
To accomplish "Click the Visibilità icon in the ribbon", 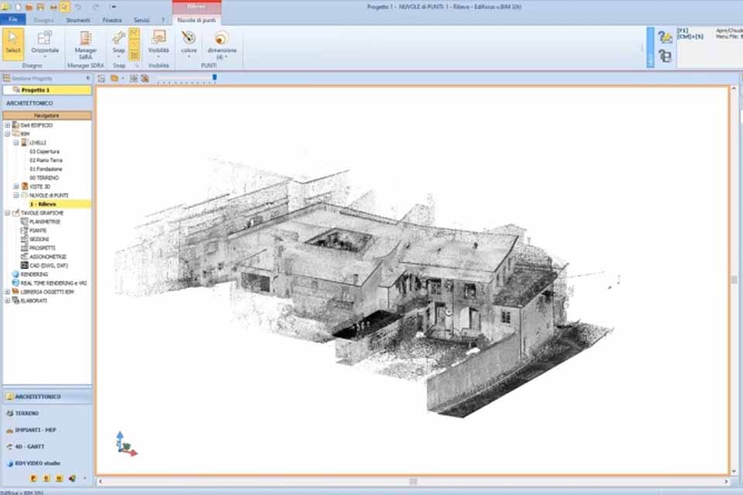I will (159, 41).
